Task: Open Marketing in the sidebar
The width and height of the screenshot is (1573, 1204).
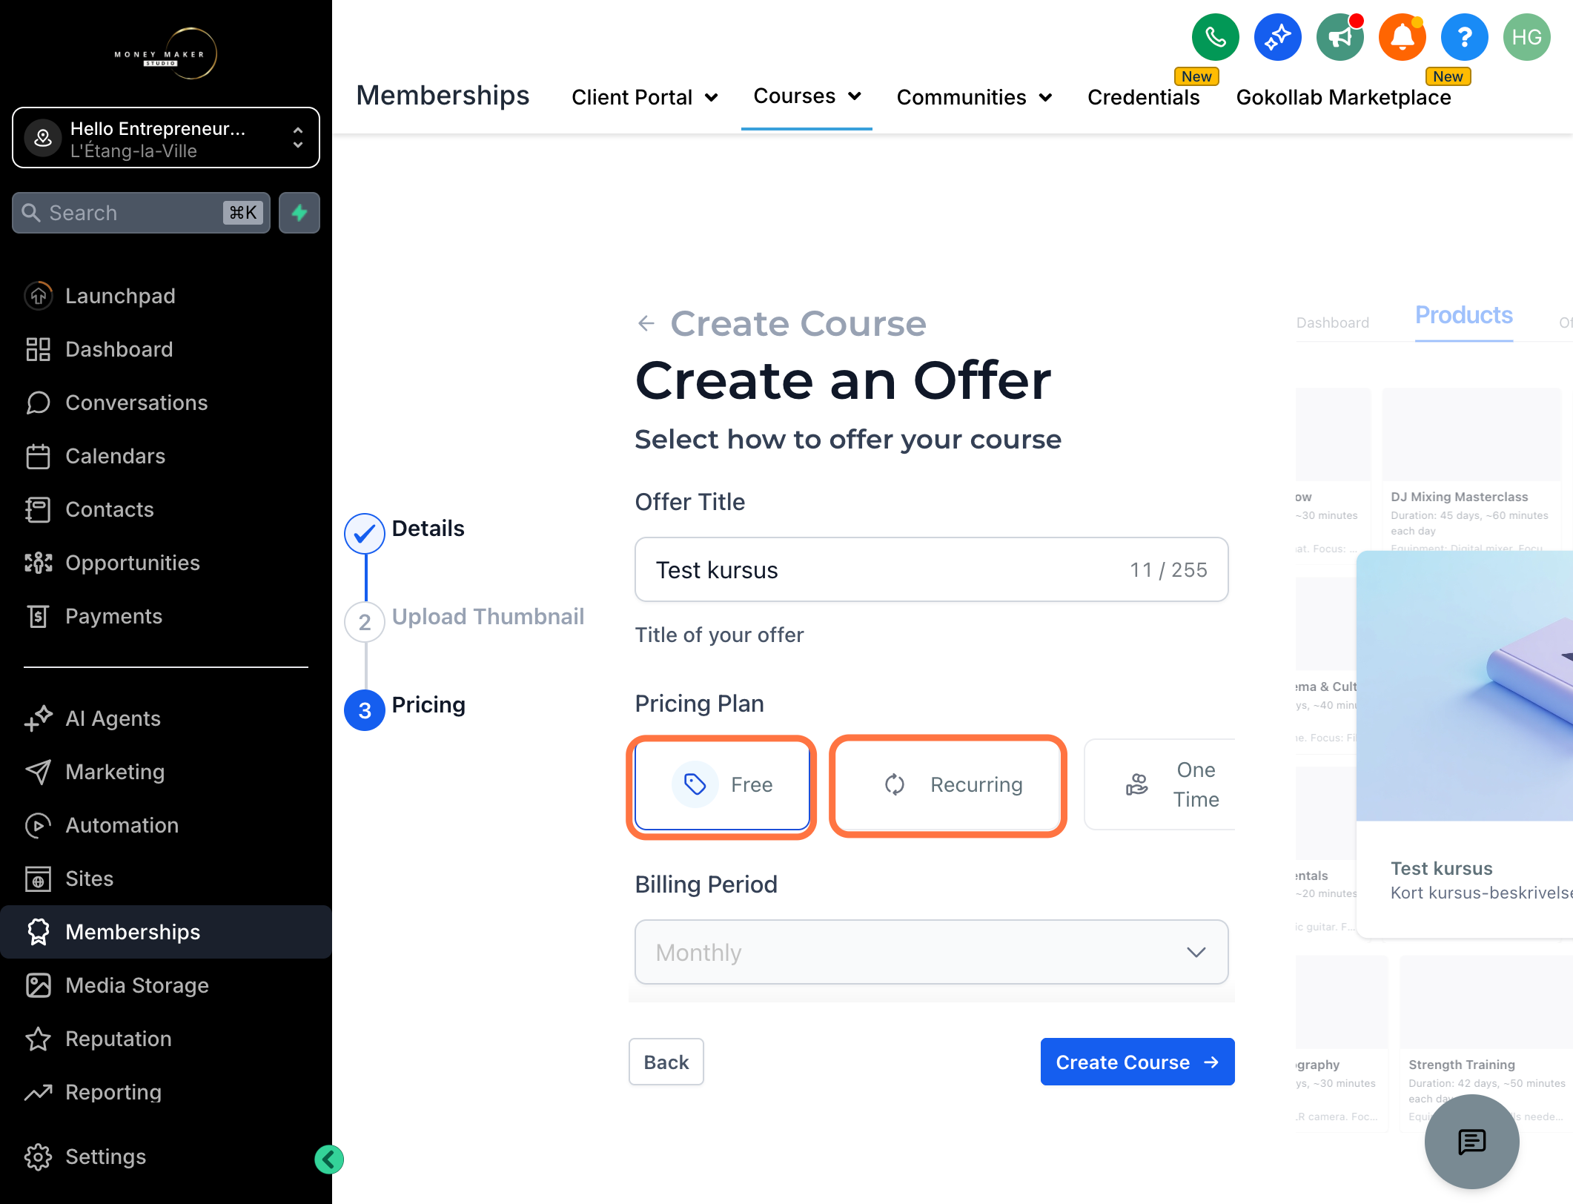Action: tap(166, 772)
